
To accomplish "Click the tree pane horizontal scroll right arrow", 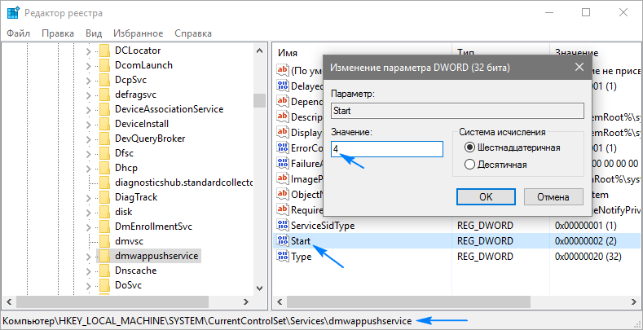I will [245, 301].
